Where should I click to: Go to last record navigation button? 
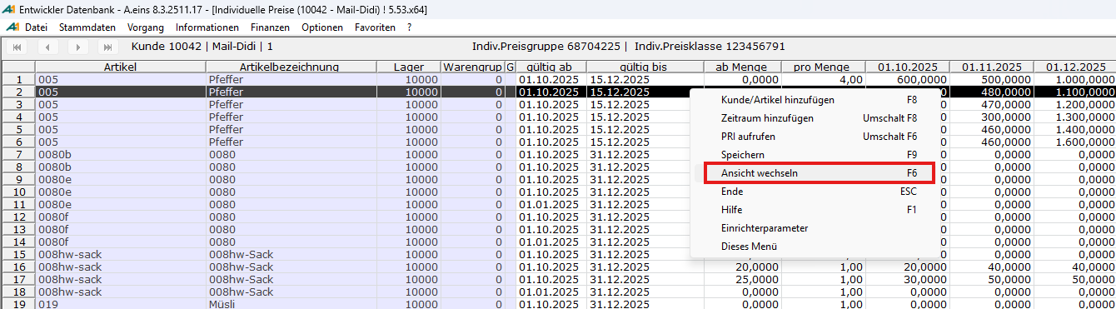[x=109, y=47]
